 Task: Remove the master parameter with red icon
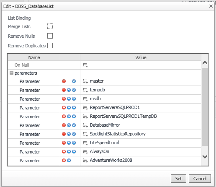tap(64, 81)
